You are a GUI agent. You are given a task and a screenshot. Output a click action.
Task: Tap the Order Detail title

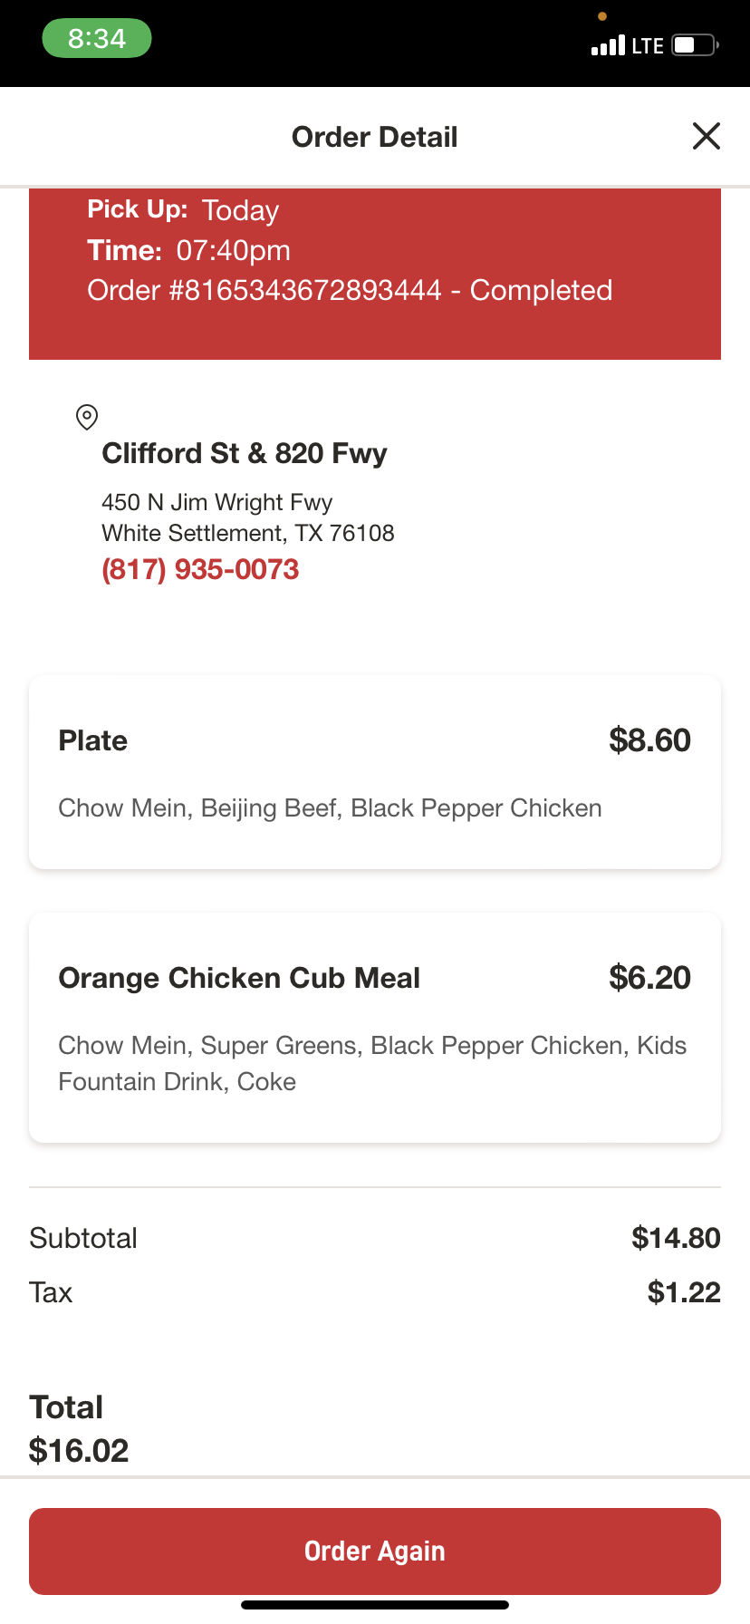coord(375,137)
